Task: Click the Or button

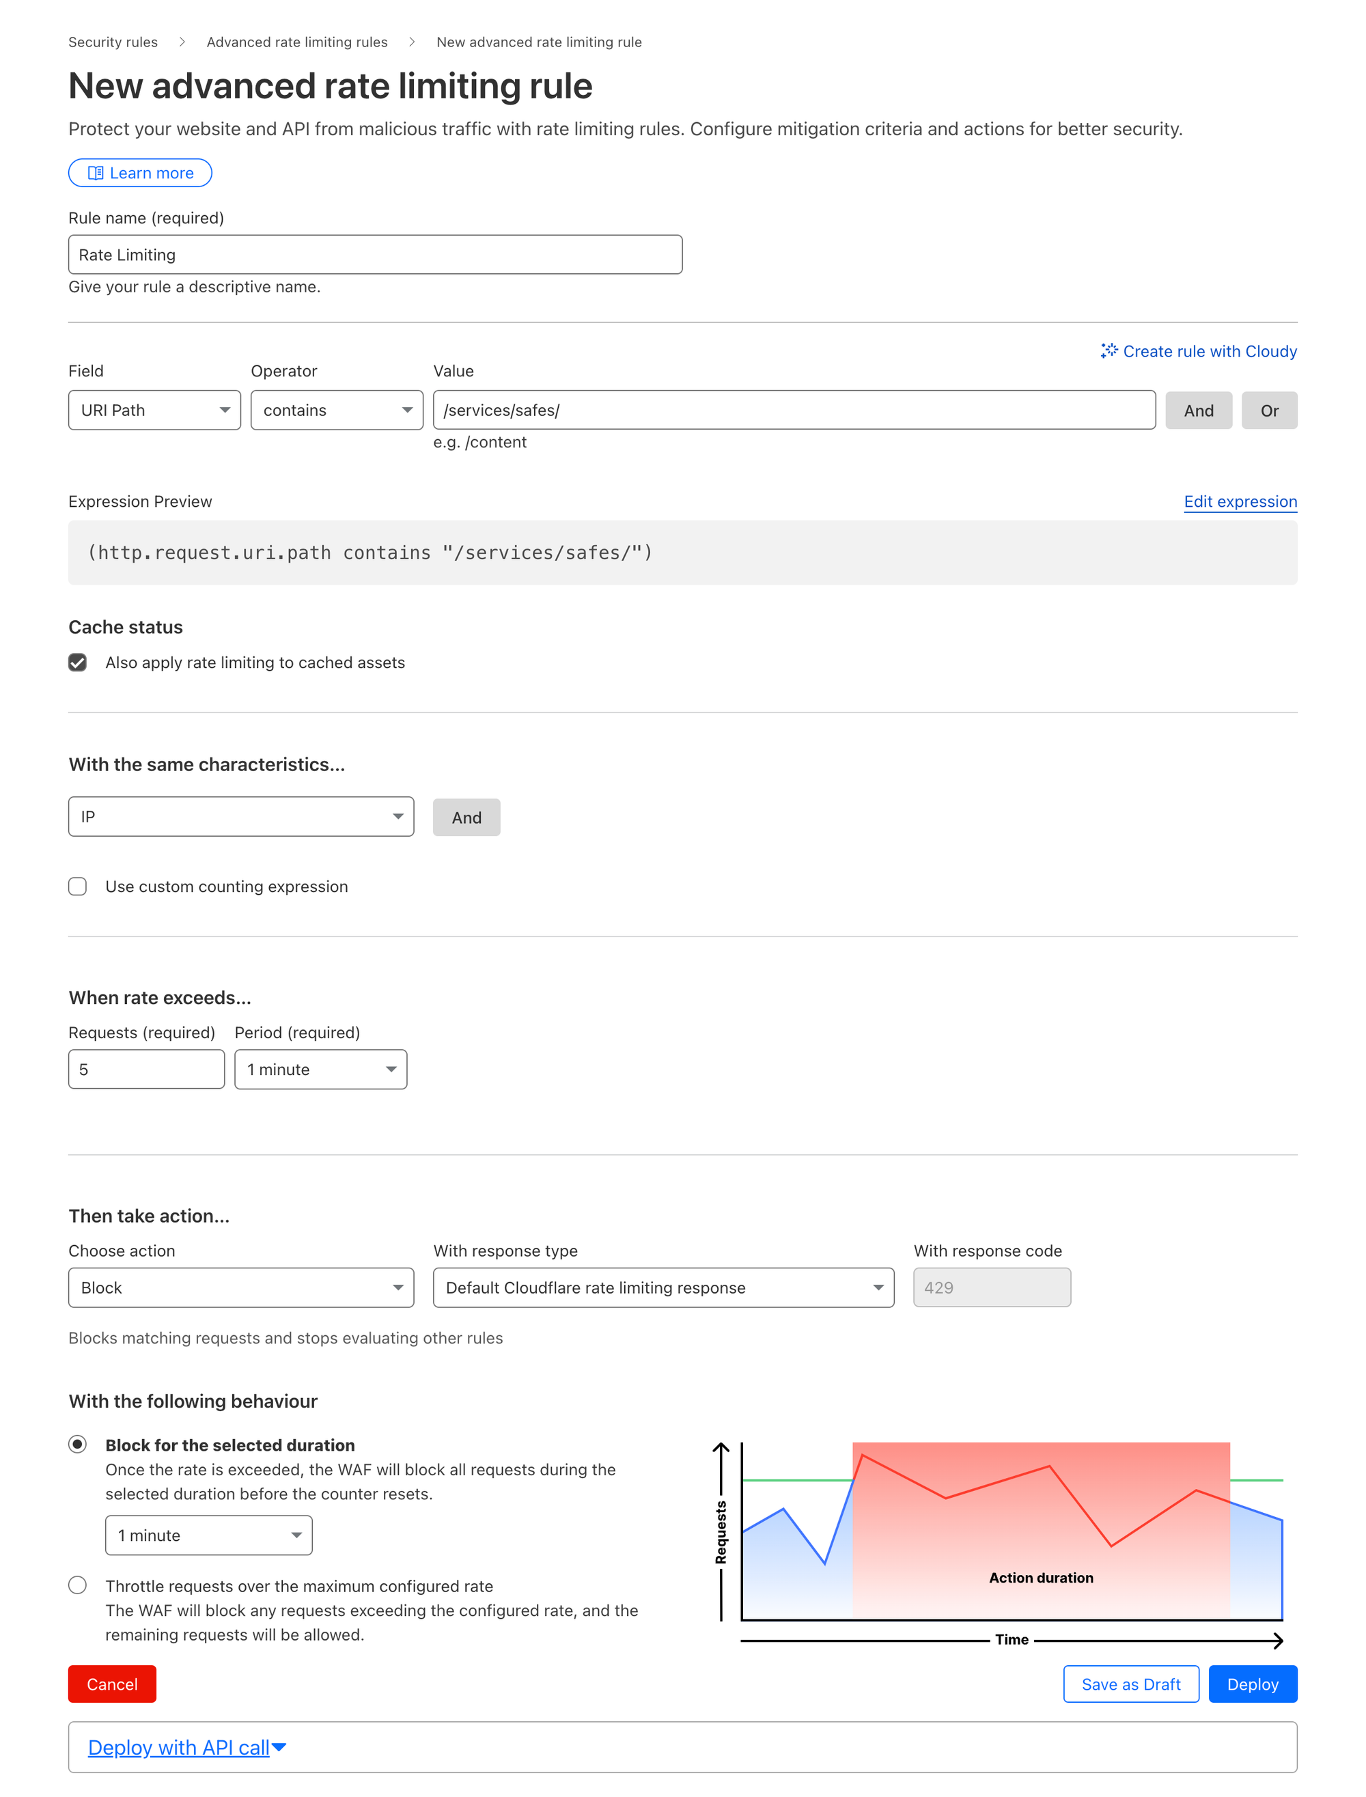Action: click(1269, 410)
